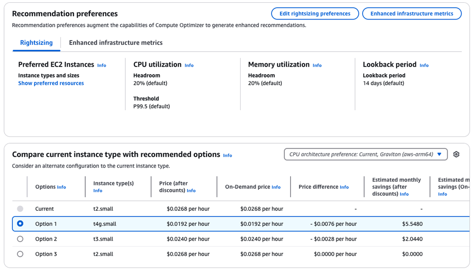
Task: Click the t4g.small instance type cell
Action: point(105,224)
